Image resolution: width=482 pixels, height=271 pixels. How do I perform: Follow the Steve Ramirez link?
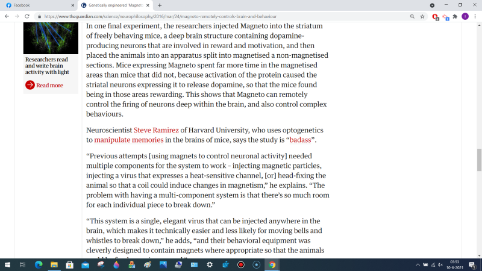(156, 130)
